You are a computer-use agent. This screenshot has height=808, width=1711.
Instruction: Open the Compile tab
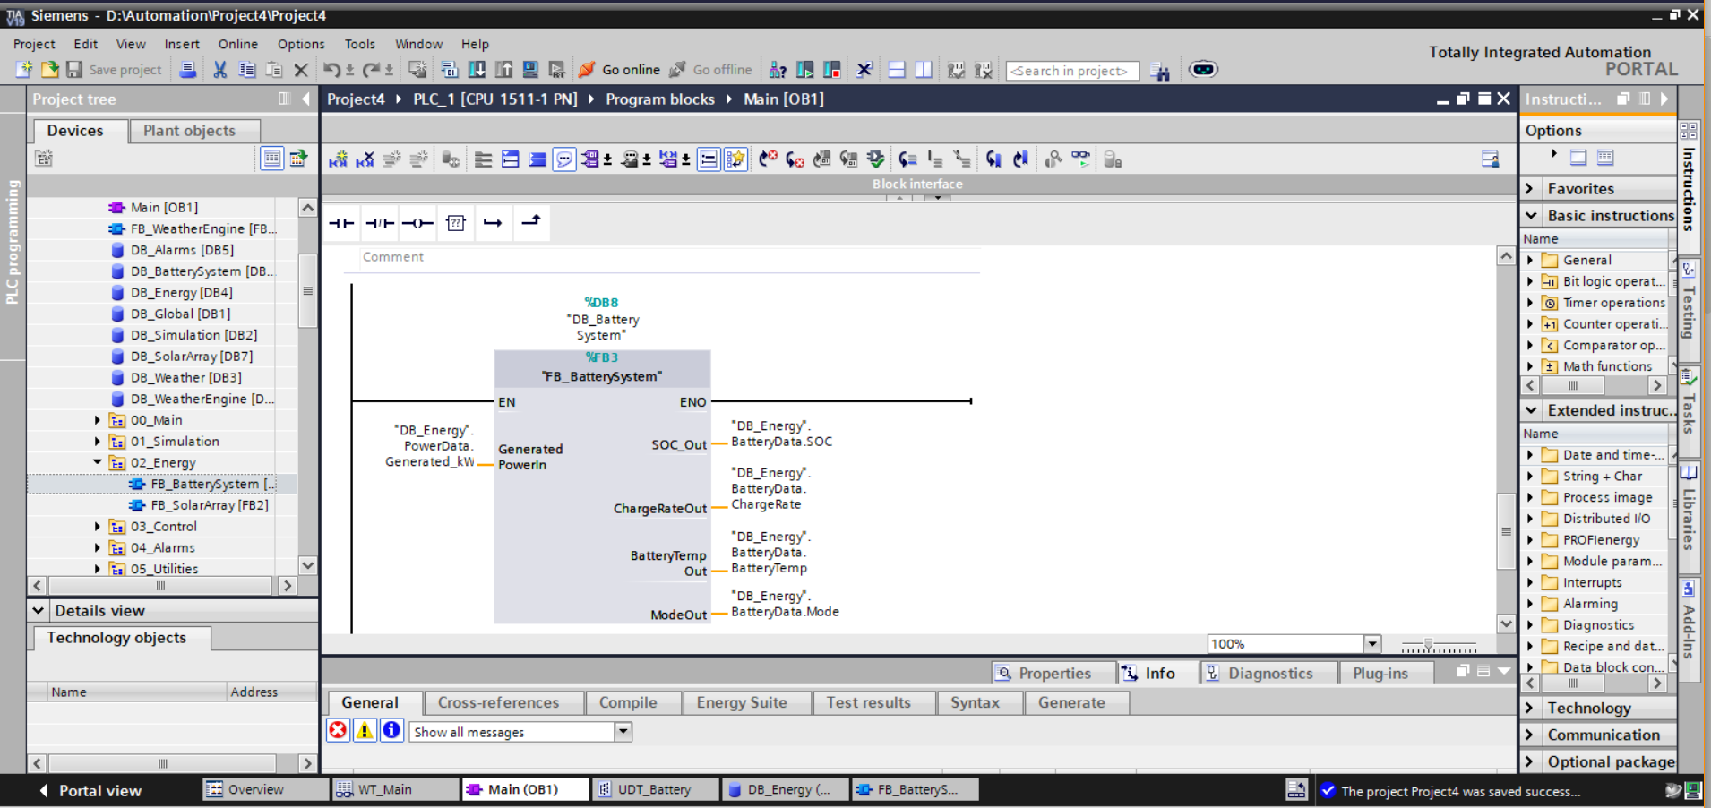pyautogui.click(x=633, y=703)
